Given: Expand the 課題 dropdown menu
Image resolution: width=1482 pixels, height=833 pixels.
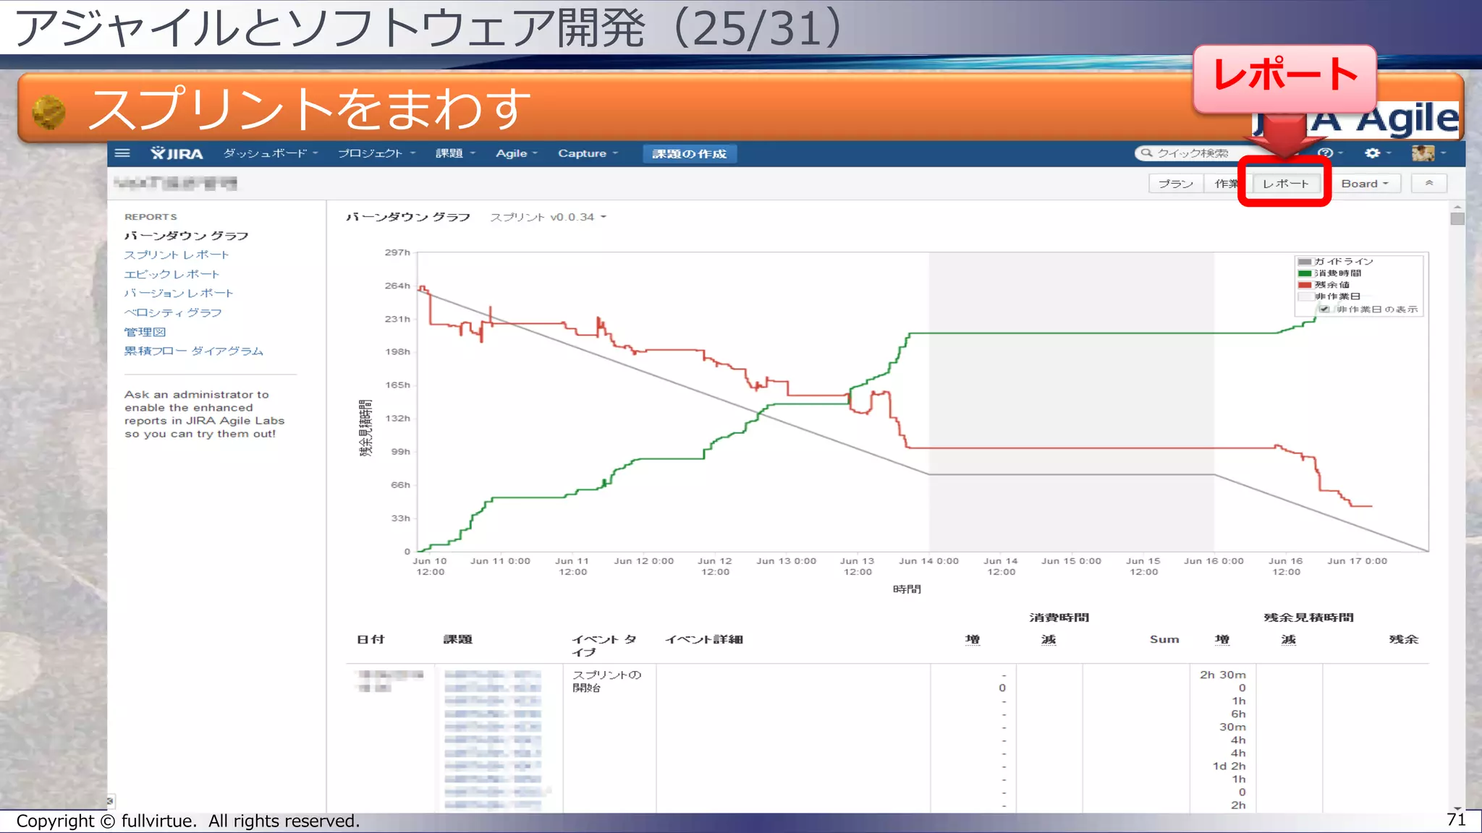Looking at the screenshot, I should (x=455, y=153).
